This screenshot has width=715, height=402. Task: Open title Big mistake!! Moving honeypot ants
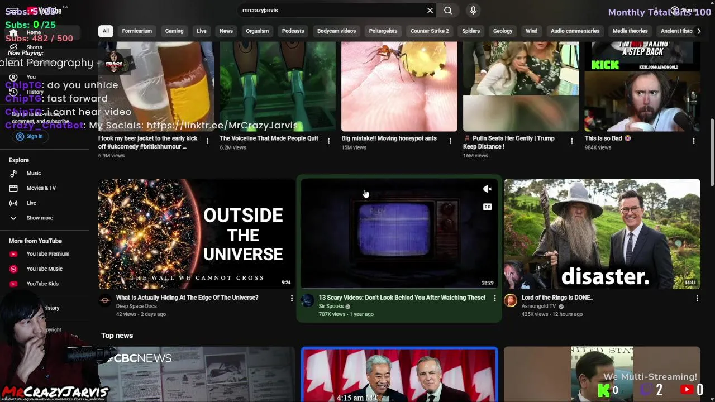coord(389,138)
